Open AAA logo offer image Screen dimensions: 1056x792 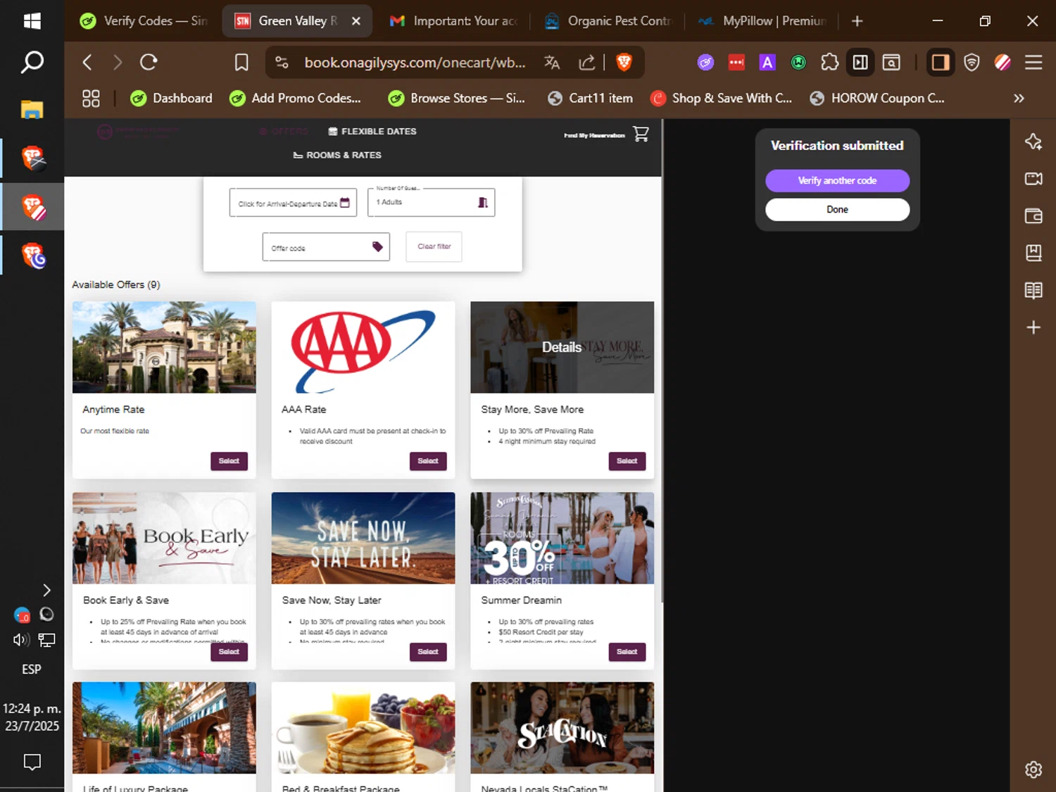tap(363, 347)
